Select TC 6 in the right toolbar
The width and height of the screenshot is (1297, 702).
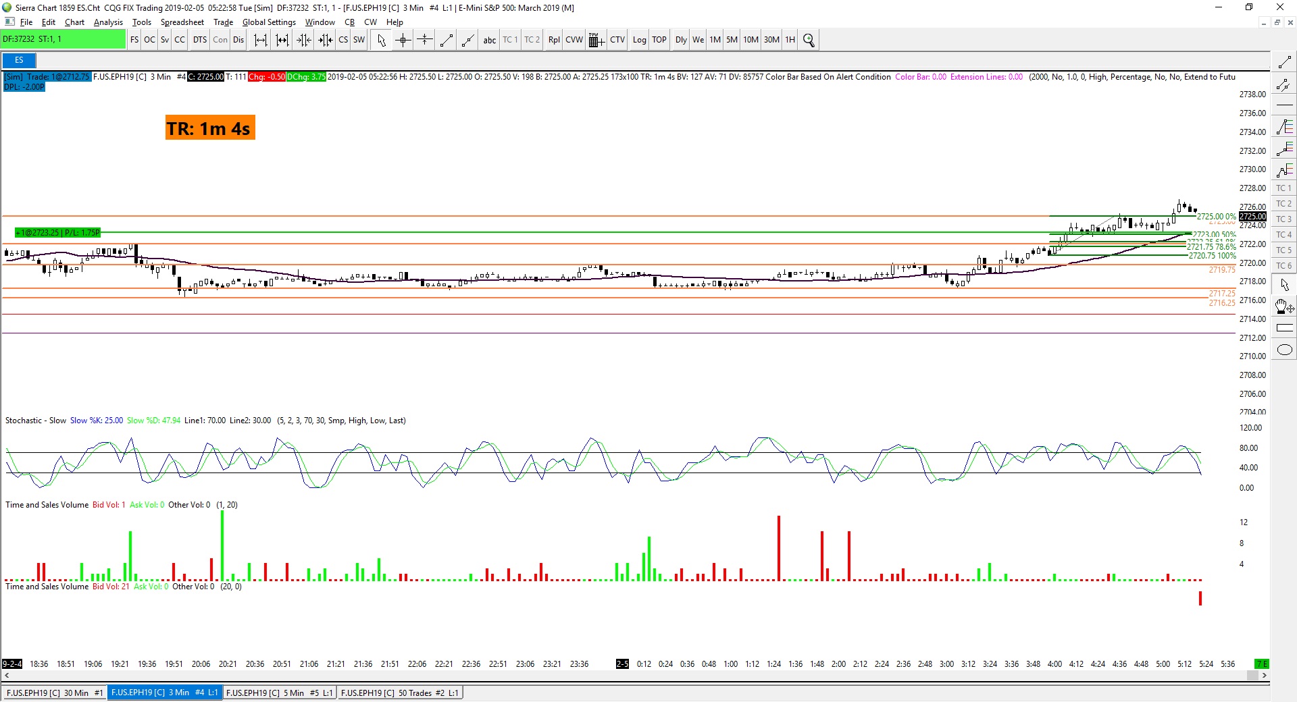(1283, 266)
